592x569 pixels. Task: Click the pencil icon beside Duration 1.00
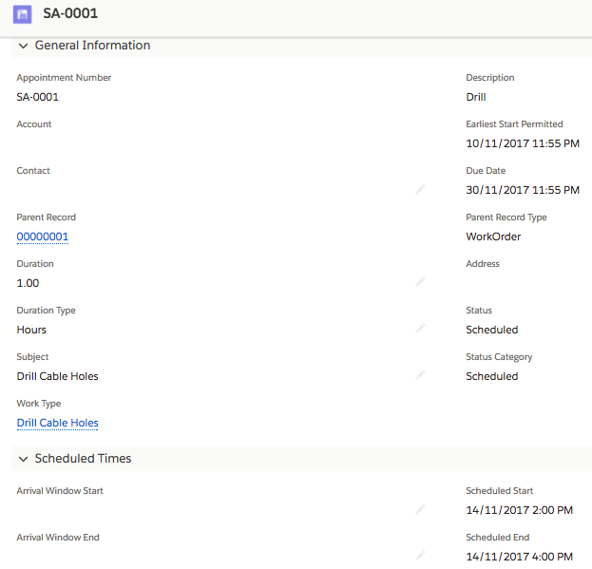coord(421,282)
